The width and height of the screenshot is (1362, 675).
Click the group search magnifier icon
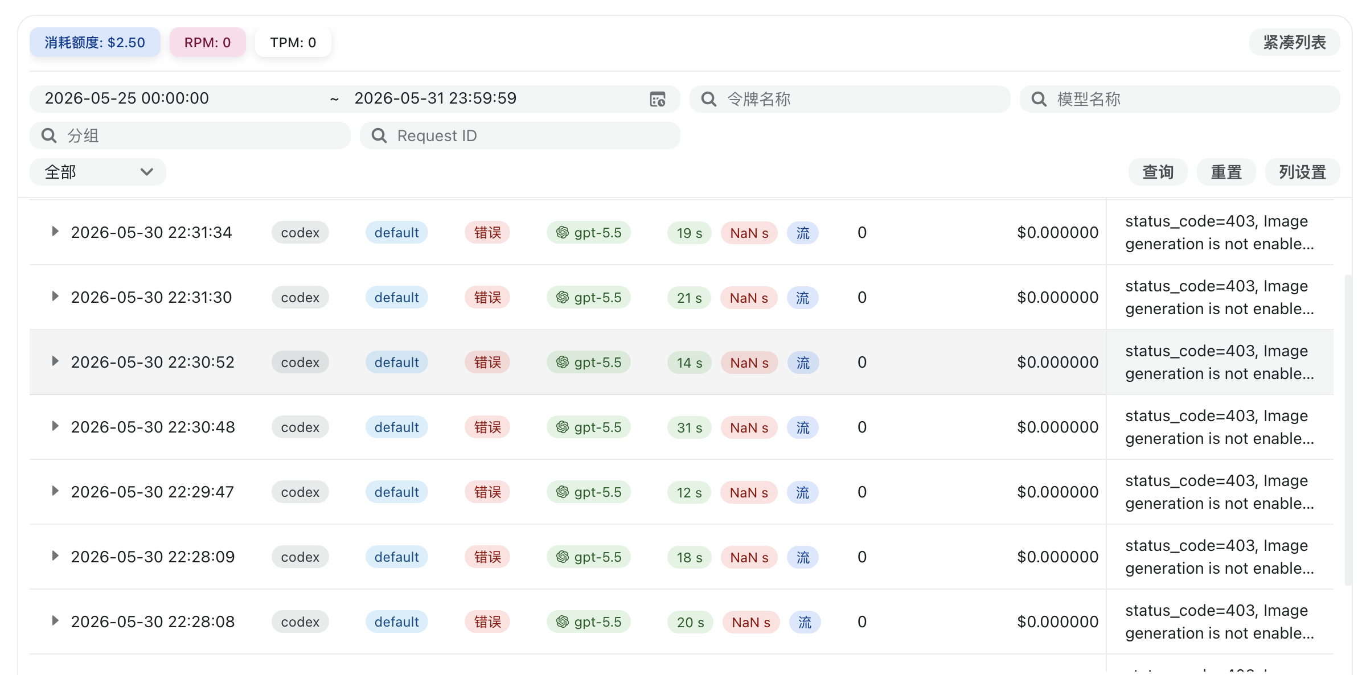tap(49, 135)
